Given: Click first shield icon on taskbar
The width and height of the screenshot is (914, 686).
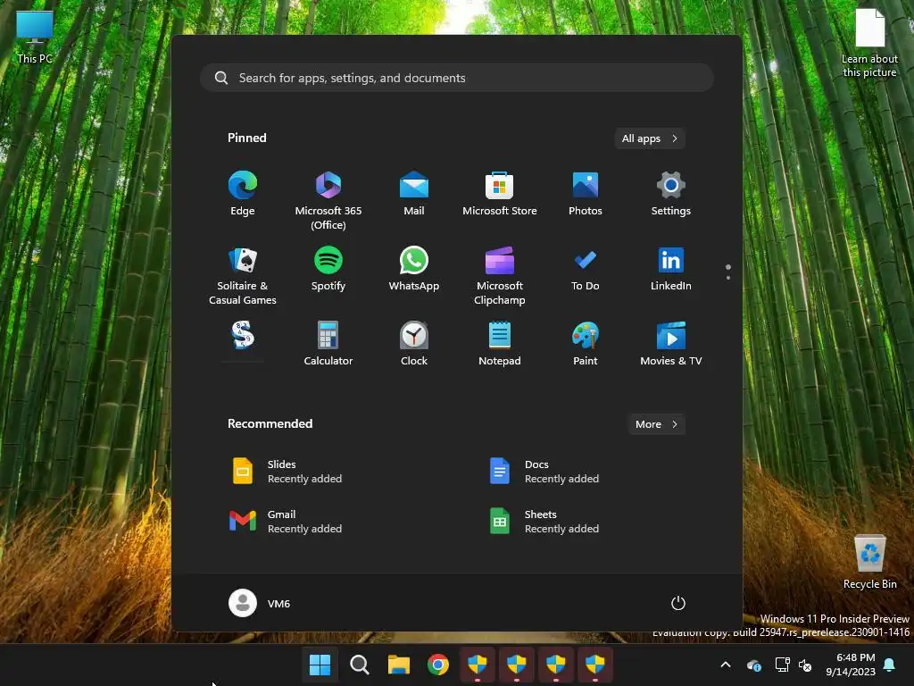Looking at the screenshot, I should pos(478,665).
